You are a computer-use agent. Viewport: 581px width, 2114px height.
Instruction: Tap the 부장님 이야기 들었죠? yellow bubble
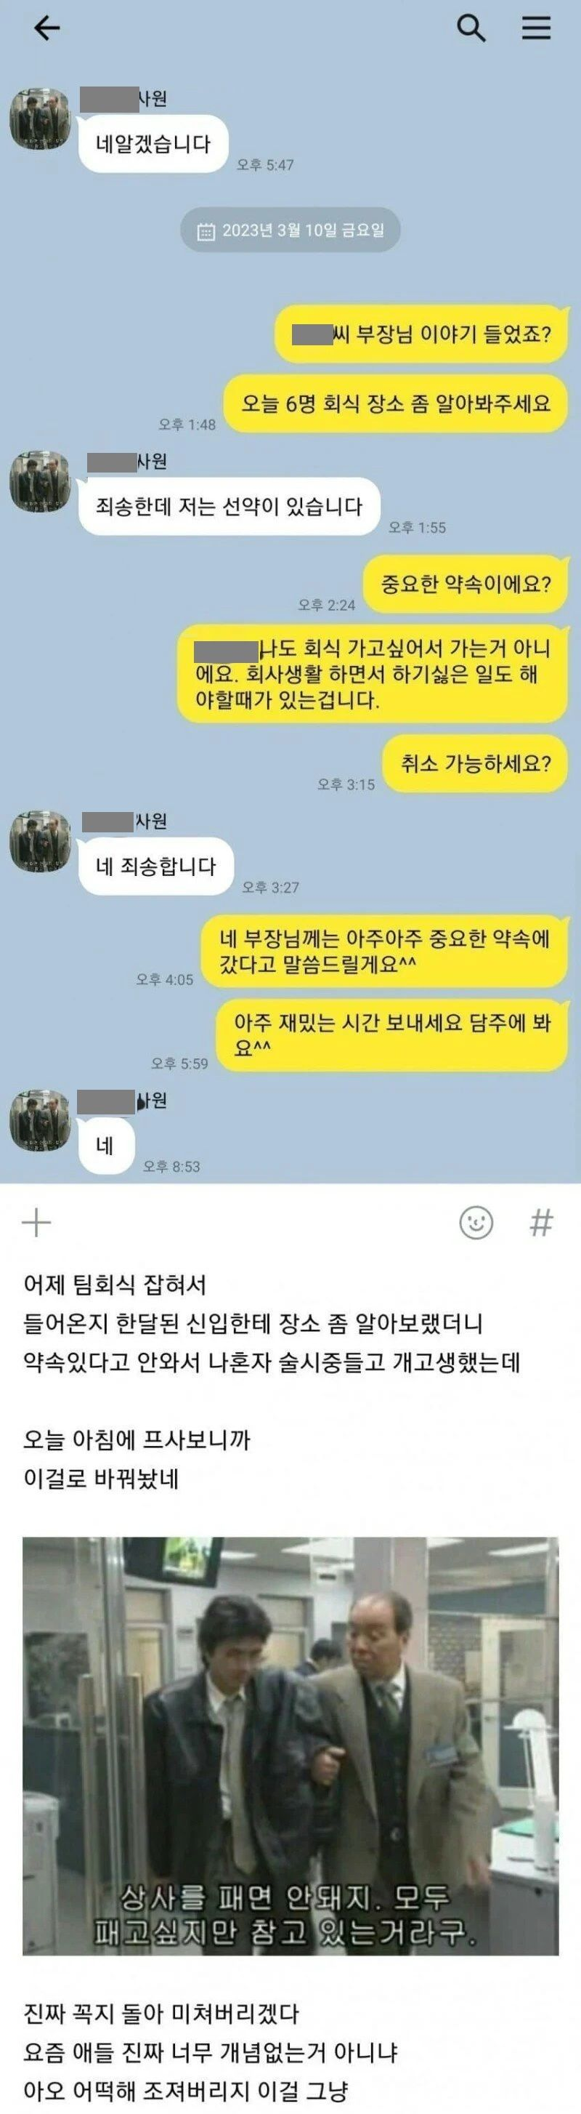(421, 335)
